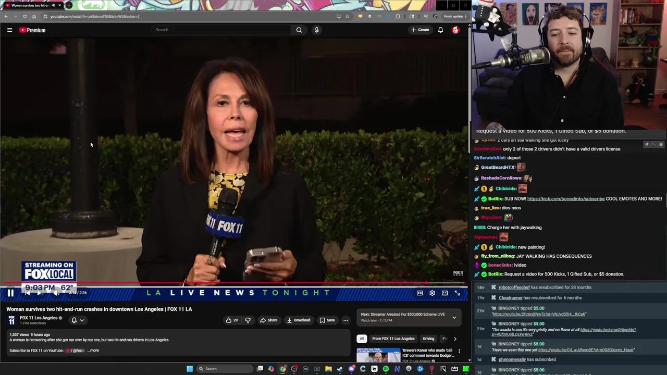Select the Driving filter chip

(428, 339)
